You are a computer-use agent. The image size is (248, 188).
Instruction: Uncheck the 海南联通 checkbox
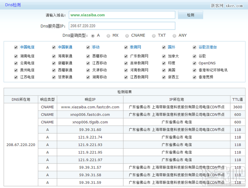54,56
